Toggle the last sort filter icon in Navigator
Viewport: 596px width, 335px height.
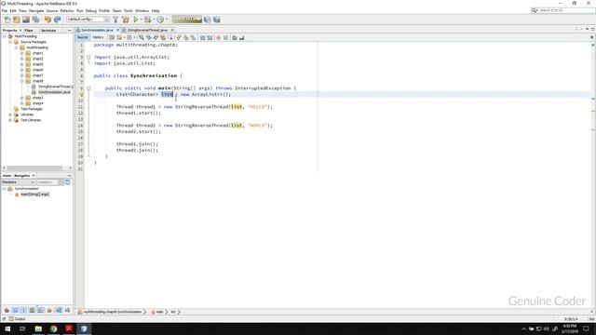click(x=67, y=310)
